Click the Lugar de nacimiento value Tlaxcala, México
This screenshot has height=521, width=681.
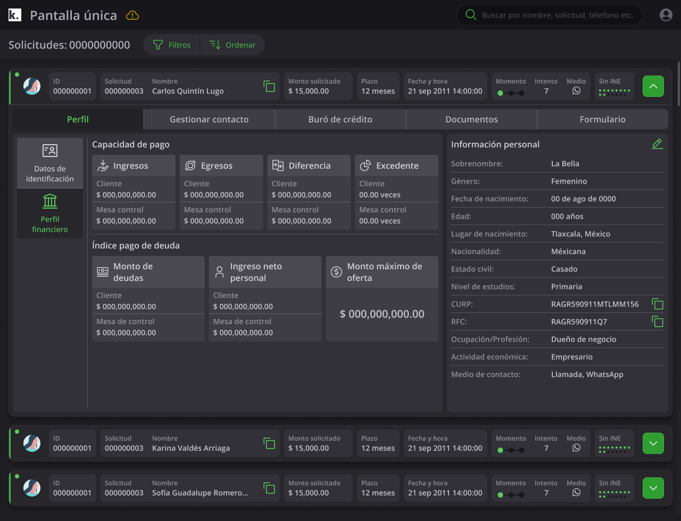pos(580,234)
